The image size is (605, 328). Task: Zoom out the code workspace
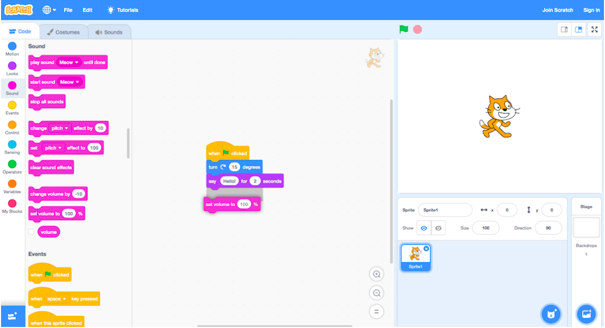pyautogui.click(x=377, y=293)
